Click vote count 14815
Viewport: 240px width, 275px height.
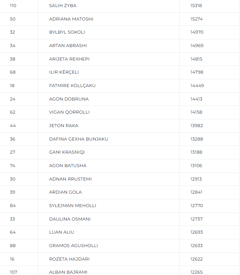pos(196,59)
